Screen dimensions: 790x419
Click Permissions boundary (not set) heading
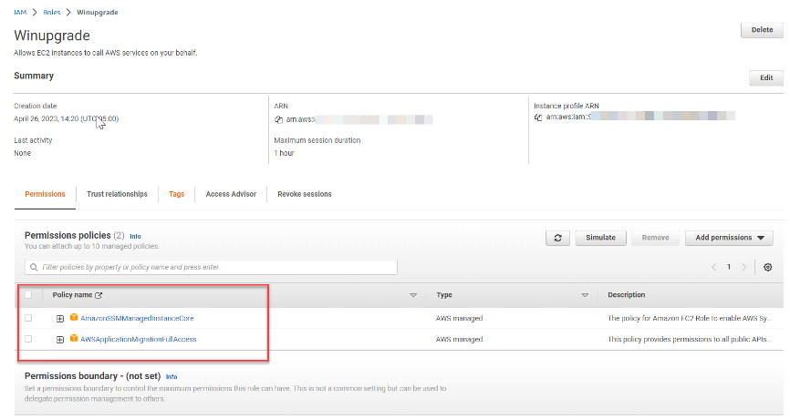tap(93, 376)
